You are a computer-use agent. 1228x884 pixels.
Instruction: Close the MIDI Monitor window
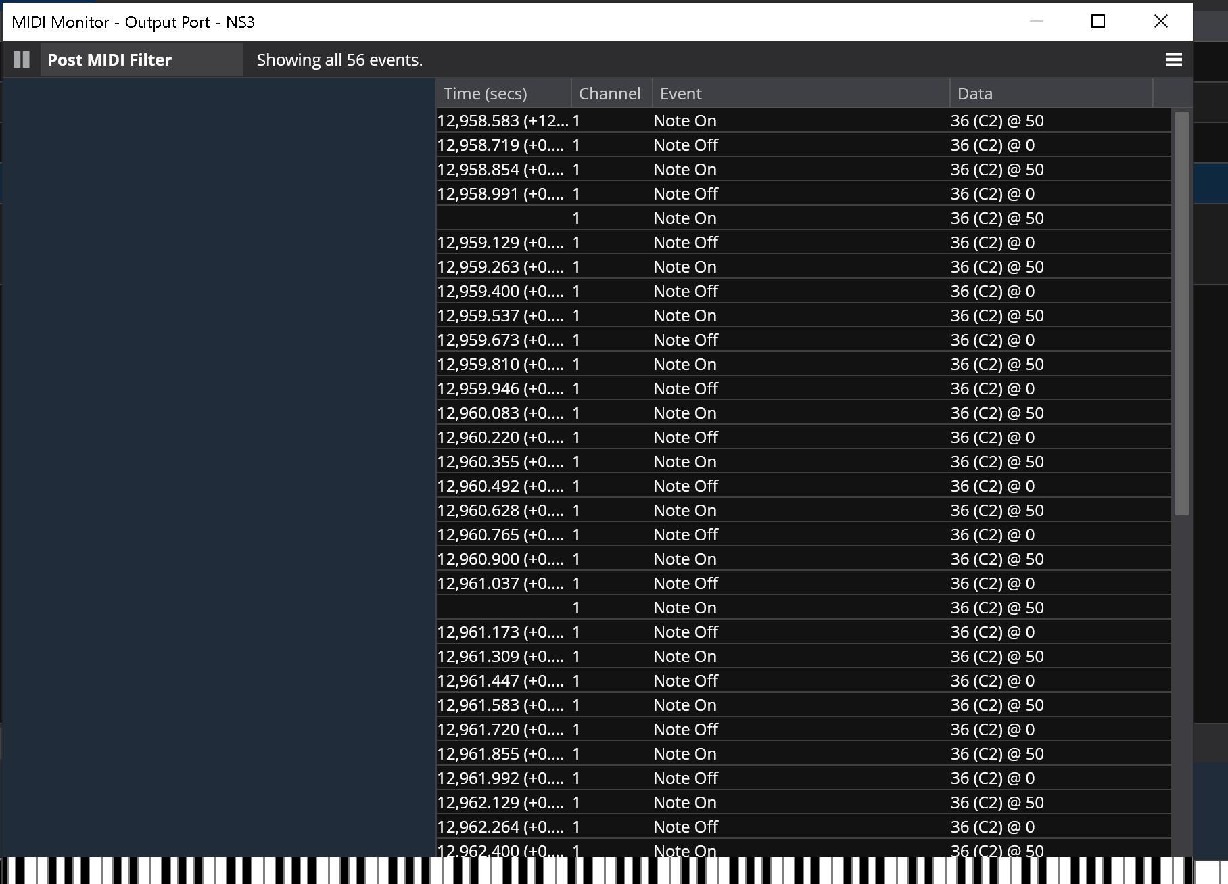click(x=1160, y=22)
